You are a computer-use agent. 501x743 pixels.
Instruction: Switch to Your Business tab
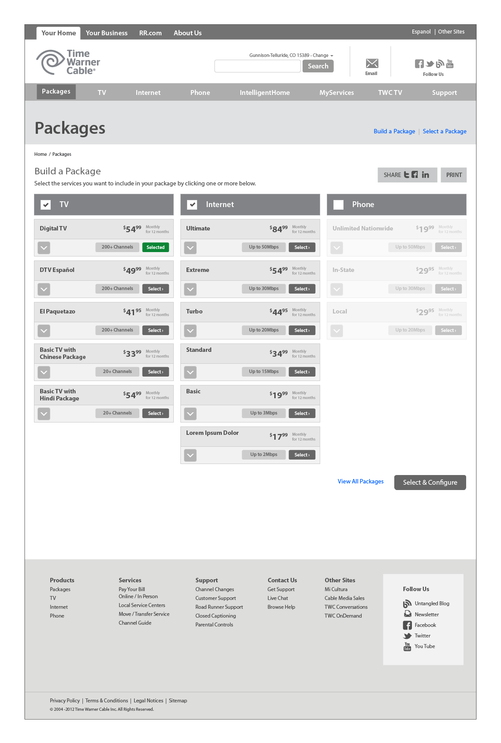point(107,33)
